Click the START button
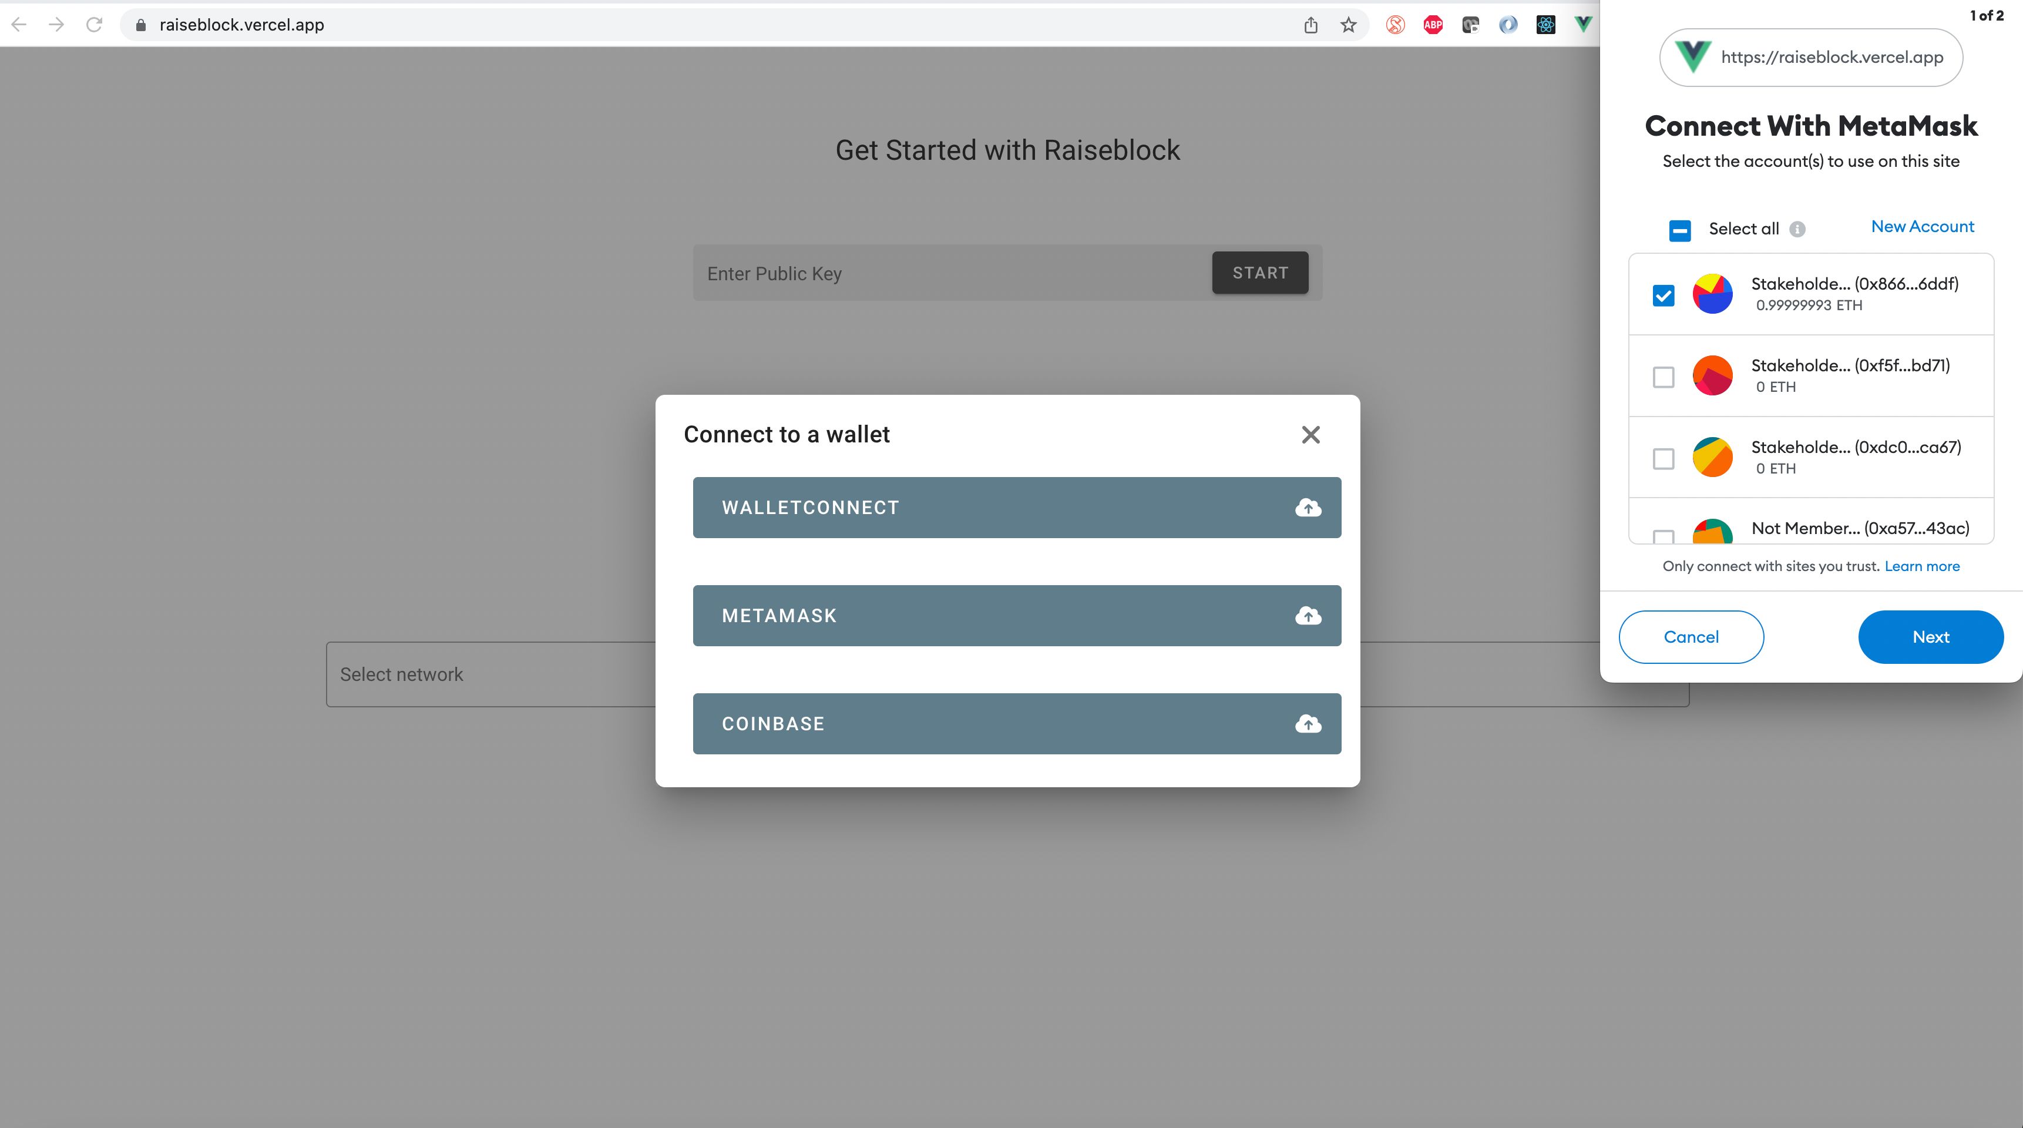Image resolution: width=2023 pixels, height=1128 pixels. pyautogui.click(x=1261, y=273)
